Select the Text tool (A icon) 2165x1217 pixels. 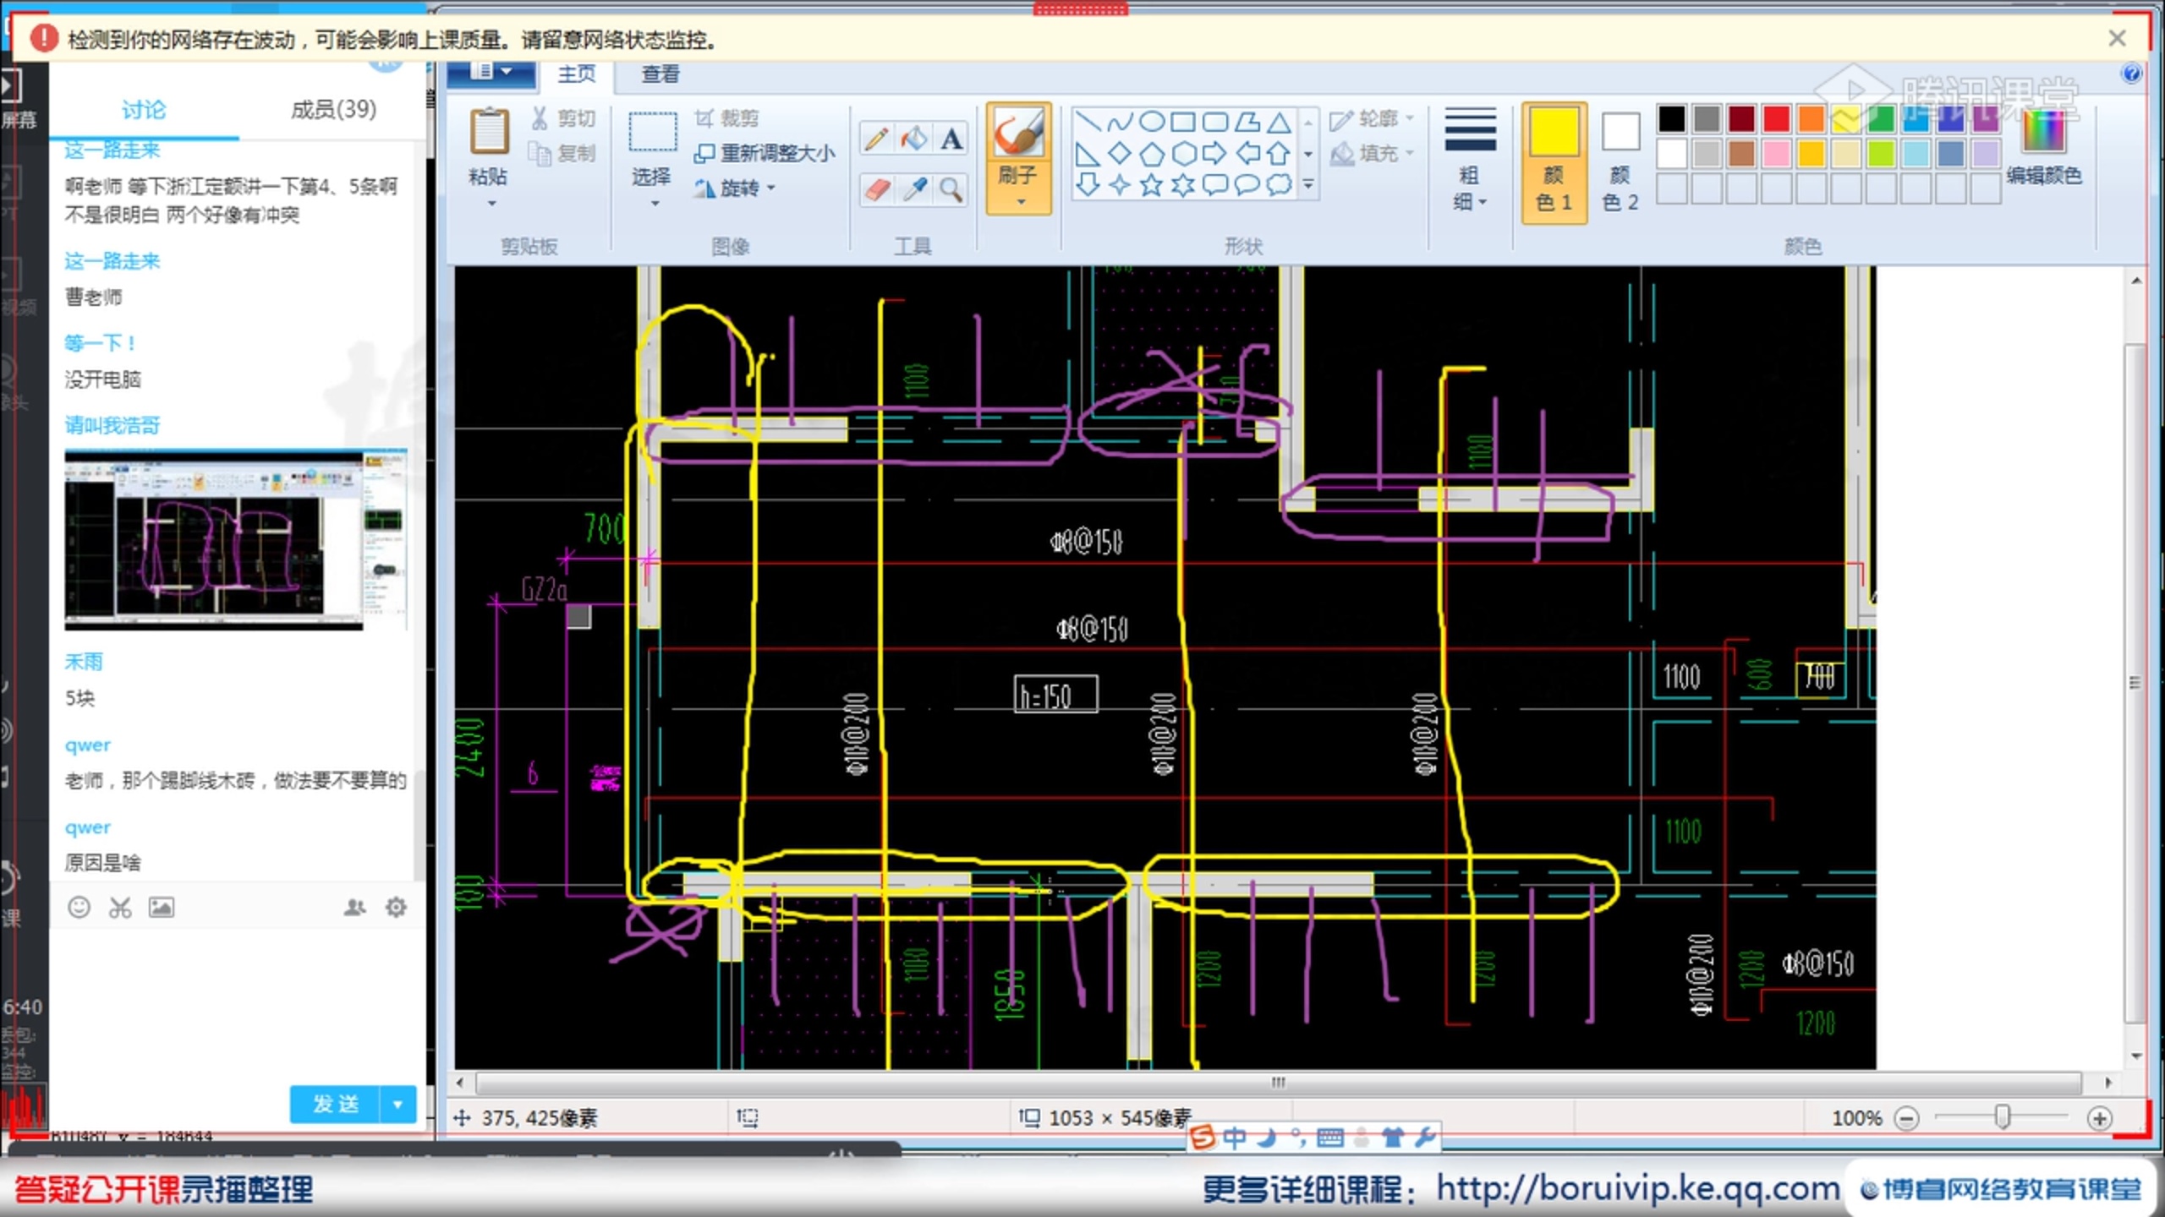click(x=951, y=139)
